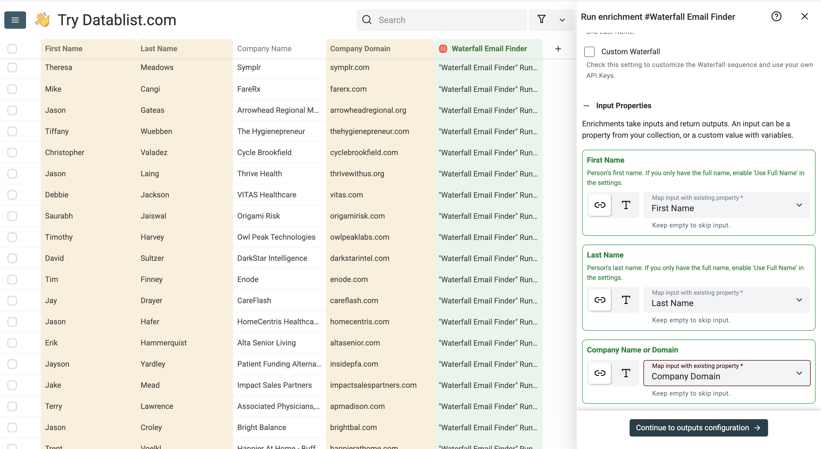The image size is (821, 449).
Task: Click the Company Name column header
Action: pos(279,49)
